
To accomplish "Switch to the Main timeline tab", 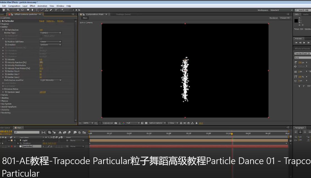I will 19,128.
